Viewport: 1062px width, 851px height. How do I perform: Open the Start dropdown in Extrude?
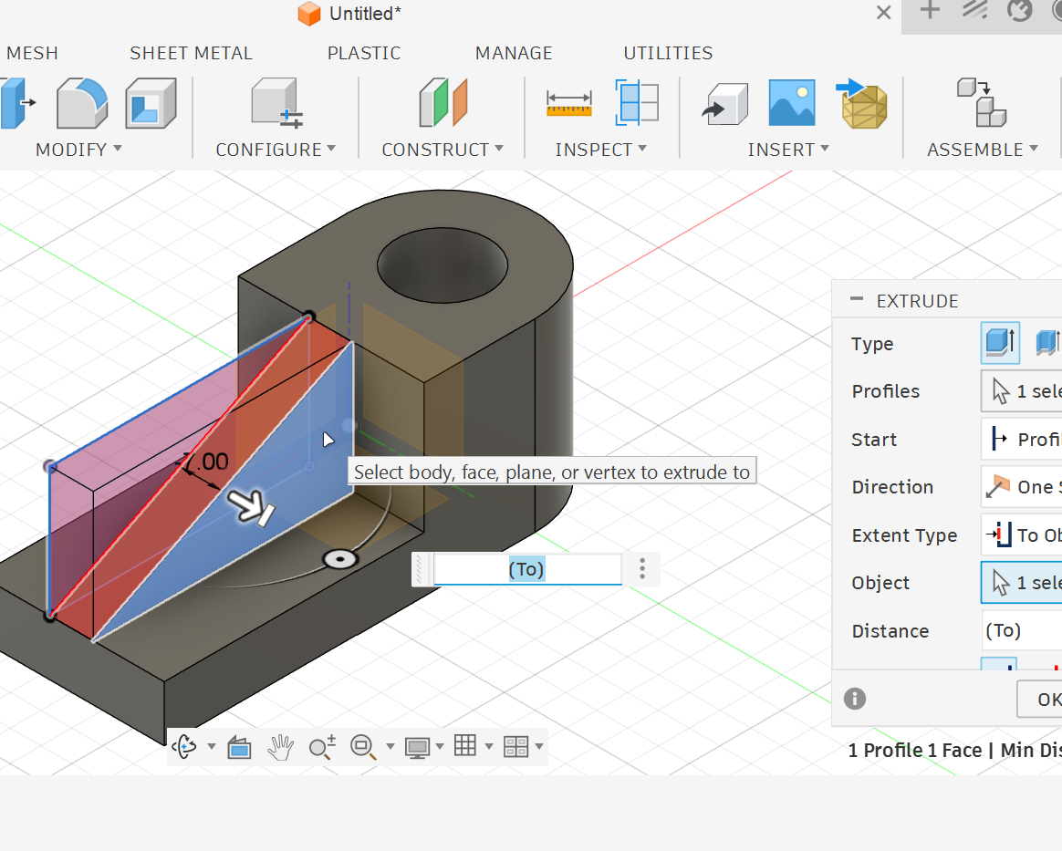[1021, 440]
